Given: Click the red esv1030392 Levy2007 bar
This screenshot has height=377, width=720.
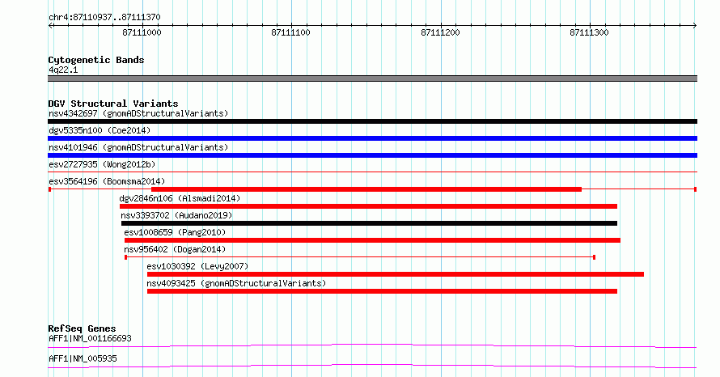Looking at the screenshot, I should point(396,274).
